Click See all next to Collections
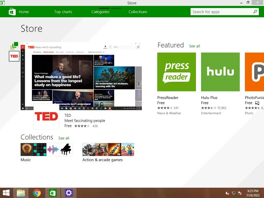The image size is (264, 198). (64, 138)
